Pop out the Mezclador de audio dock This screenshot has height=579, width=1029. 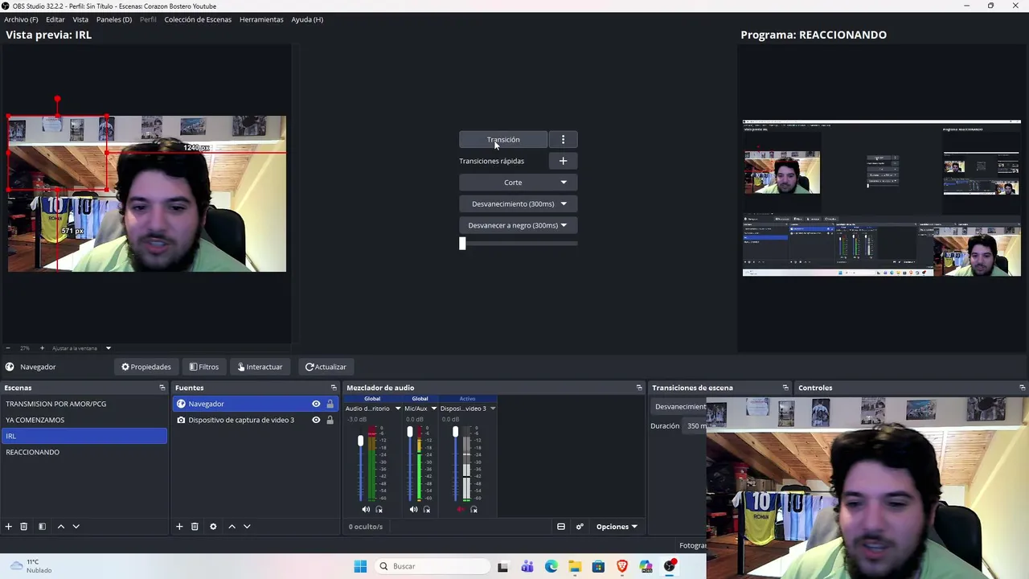tap(639, 388)
